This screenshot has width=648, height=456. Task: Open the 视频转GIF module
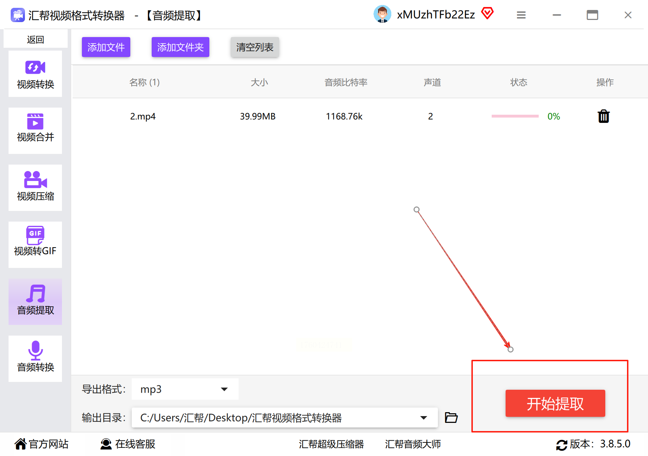coord(35,245)
